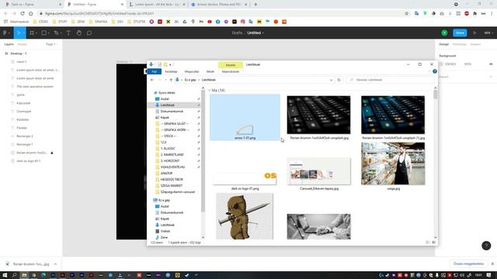Click the Share button in Figma
Image resolution: width=497 pixels, height=279 pixels.
coord(460,33)
